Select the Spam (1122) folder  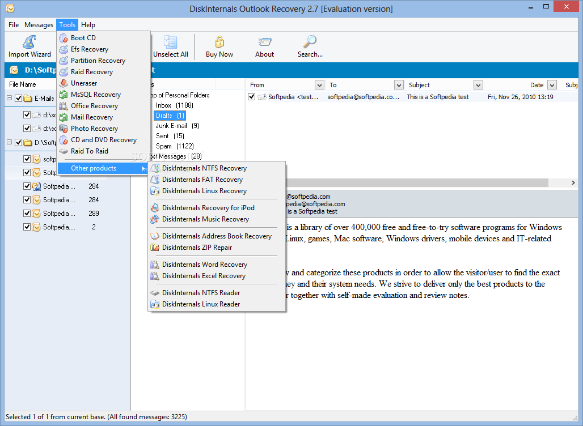[175, 146]
